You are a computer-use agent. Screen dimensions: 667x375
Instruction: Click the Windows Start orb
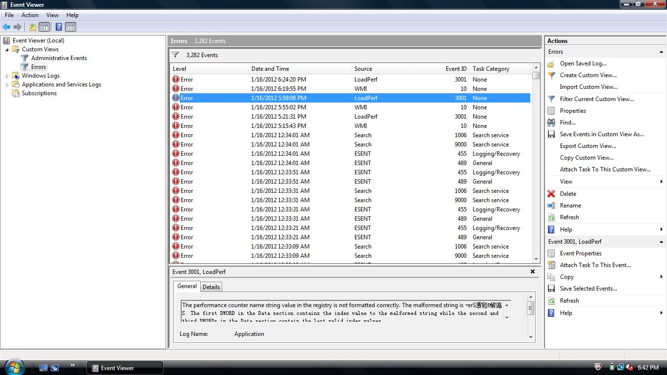pos(14,367)
